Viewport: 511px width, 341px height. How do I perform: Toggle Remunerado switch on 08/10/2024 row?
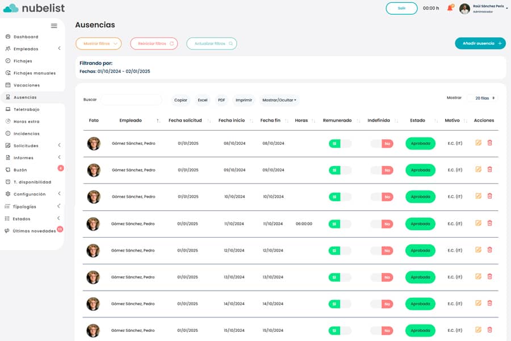point(340,144)
